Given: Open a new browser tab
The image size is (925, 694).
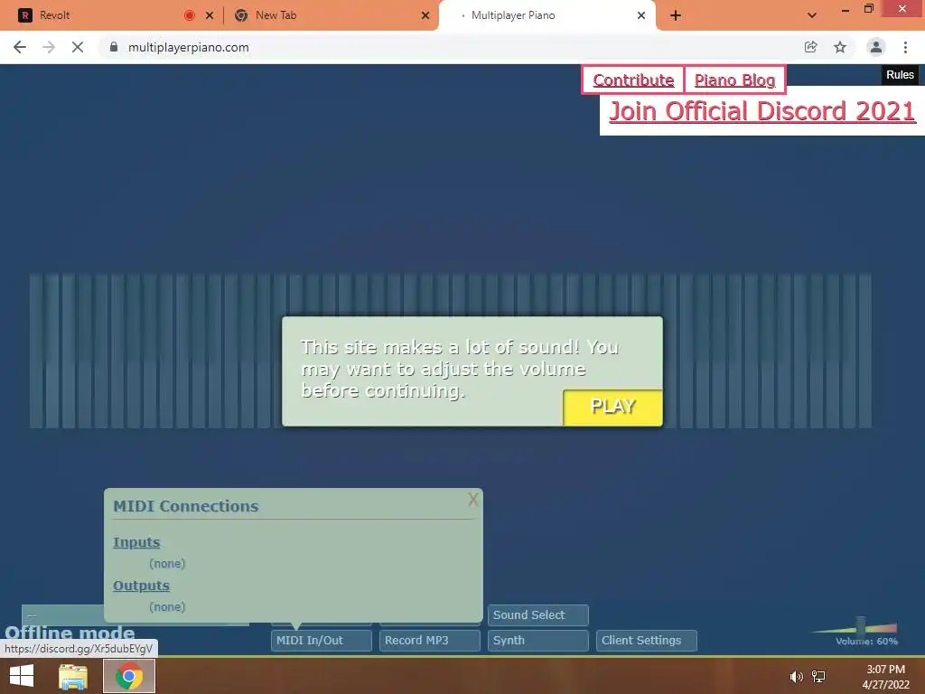Looking at the screenshot, I should point(676,15).
